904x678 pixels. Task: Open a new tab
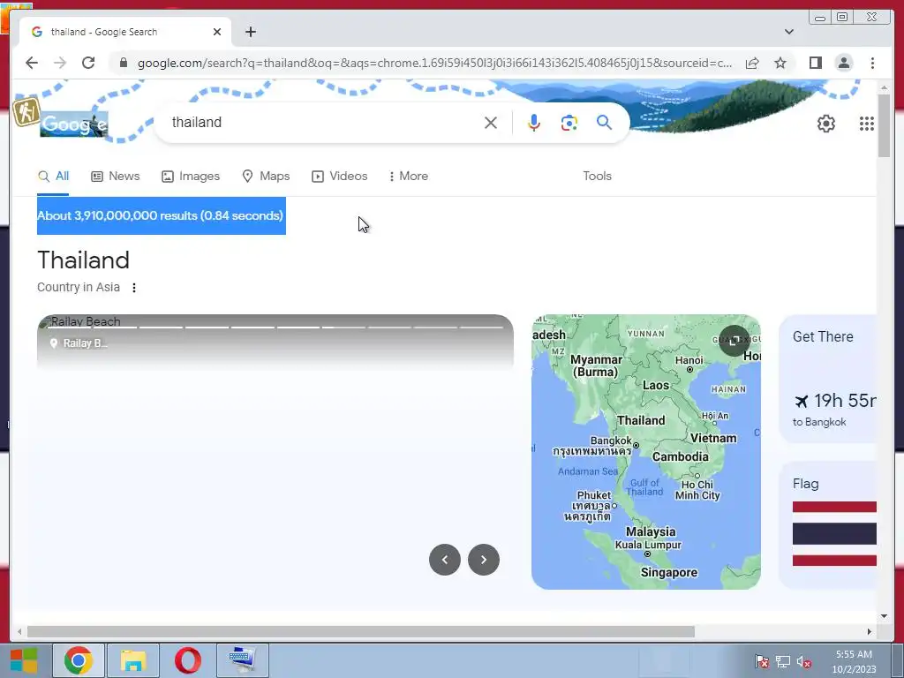pyautogui.click(x=250, y=32)
